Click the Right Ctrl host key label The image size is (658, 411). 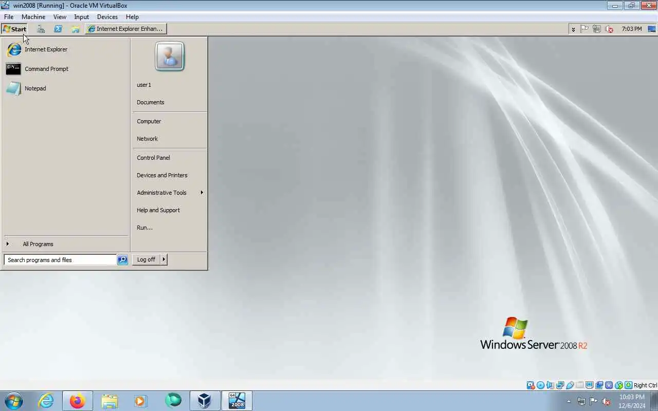point(645,385)
